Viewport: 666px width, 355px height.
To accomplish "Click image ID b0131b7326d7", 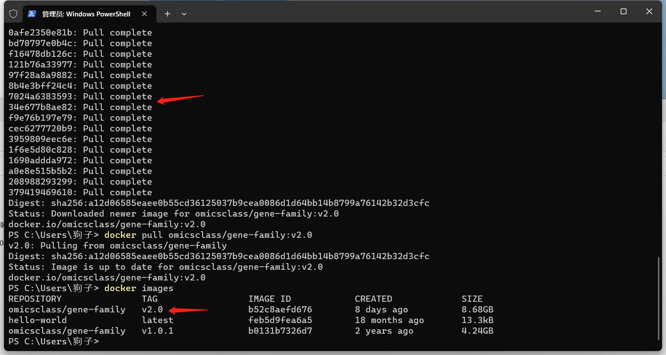I will pyautogui.click(x=280, y=331).
